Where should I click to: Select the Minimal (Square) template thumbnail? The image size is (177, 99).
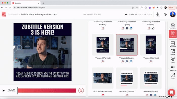click(151, 78)
